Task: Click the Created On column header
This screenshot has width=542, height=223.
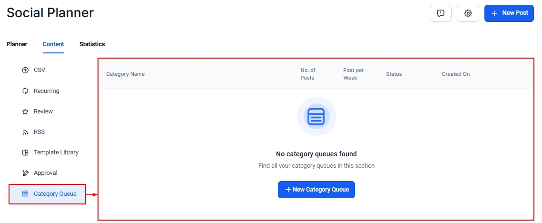Action: coord(455,74)
